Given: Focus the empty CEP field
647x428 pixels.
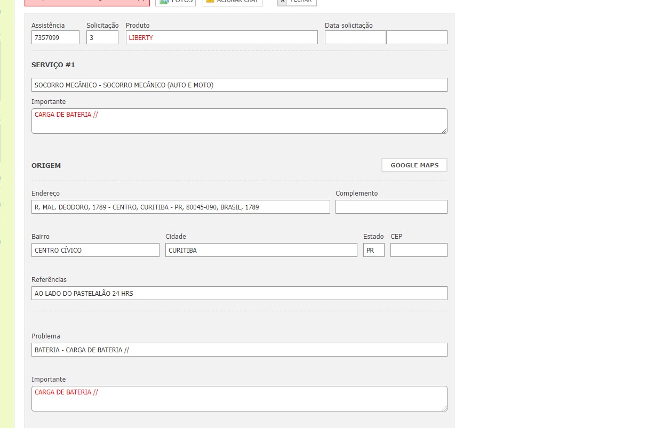Looking at the screenshot, I should (419, 250).
